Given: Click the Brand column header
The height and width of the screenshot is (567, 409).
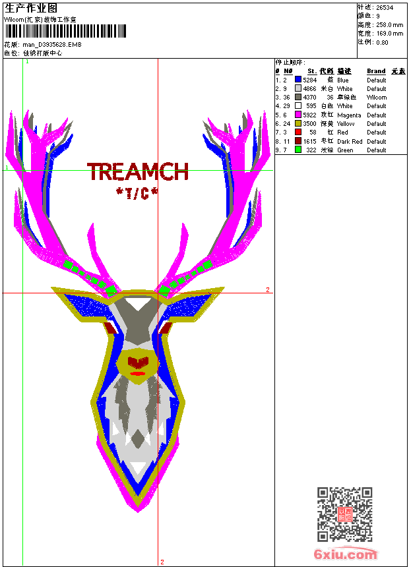Looking at the screenshot, I should coord(376,71).
